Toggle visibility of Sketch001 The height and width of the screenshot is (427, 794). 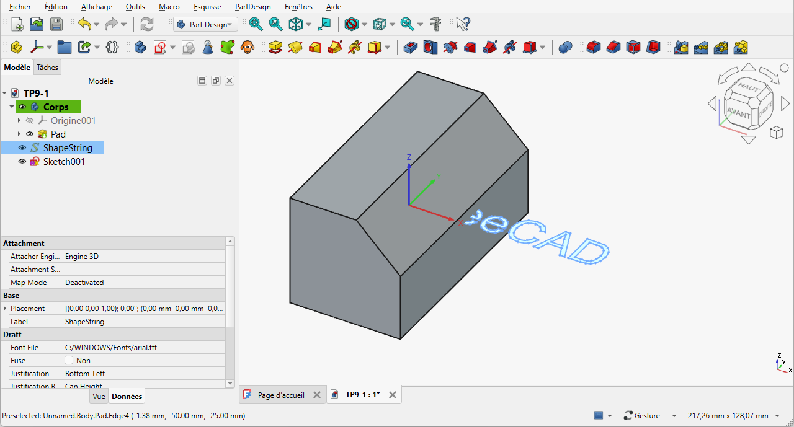[22, 161]
